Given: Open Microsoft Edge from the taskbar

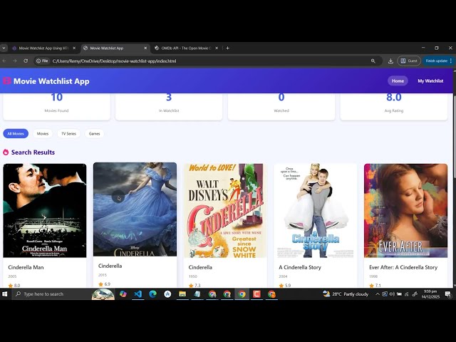Looking at the screenshot, I should click(153, 294).
